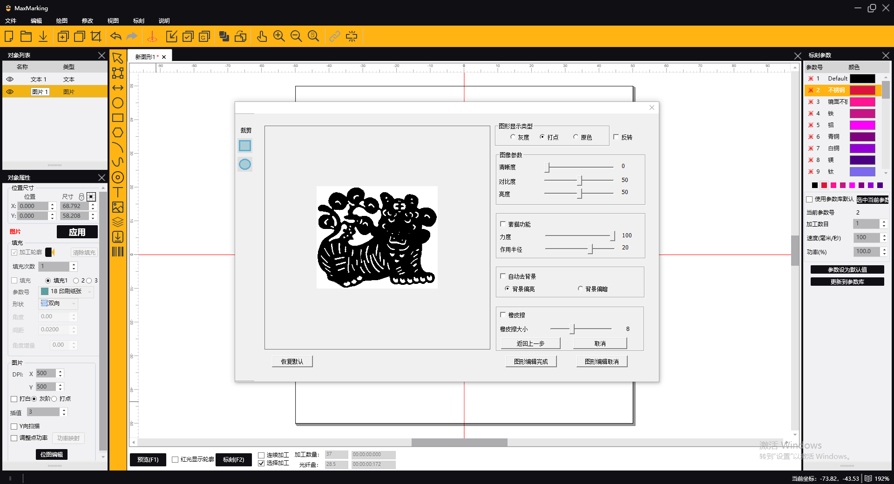Enable the 橡皮擦 checkbox
894x484 pixels.
[503, 315]
